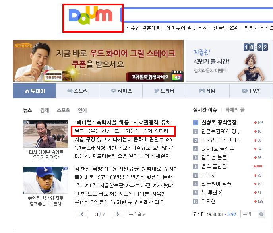Open the 투데이 home tab
273x233 pixels.
click(x=35, y=91)
